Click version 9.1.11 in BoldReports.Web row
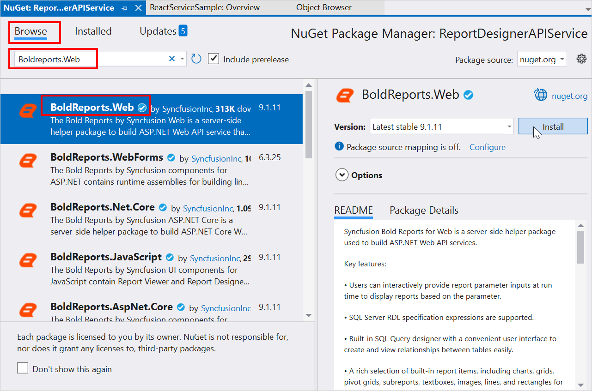Image resolution: width=592 pixels, height=391 pixels. 270,108
